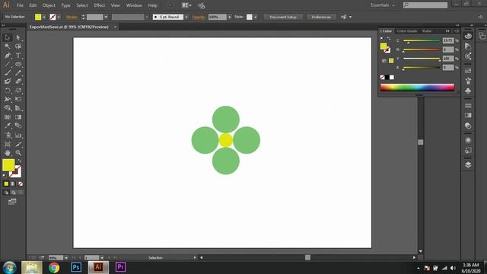
Task: Click the Cyan (C) slider in Color panel
Action: pyautogui.click(x=421, y=40)
